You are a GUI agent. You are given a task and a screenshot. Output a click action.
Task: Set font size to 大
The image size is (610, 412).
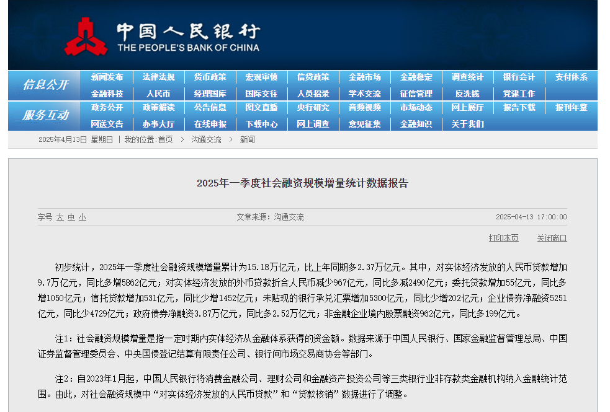60,217
